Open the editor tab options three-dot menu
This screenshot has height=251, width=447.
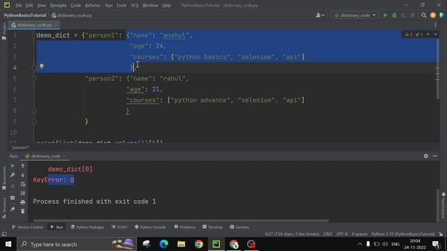tap(435, 25)
